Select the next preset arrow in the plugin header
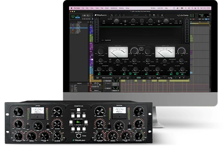This screenshot has width=224, height=151. click(x=124, y=15)
